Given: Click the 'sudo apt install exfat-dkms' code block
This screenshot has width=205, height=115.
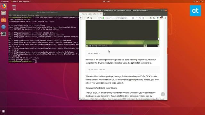Looking at the screenshot, I should pos(122,70).
